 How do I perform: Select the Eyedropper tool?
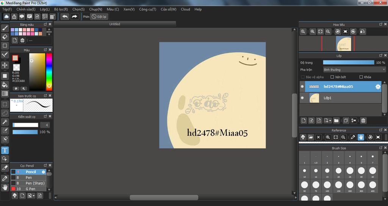click(5, 178)
